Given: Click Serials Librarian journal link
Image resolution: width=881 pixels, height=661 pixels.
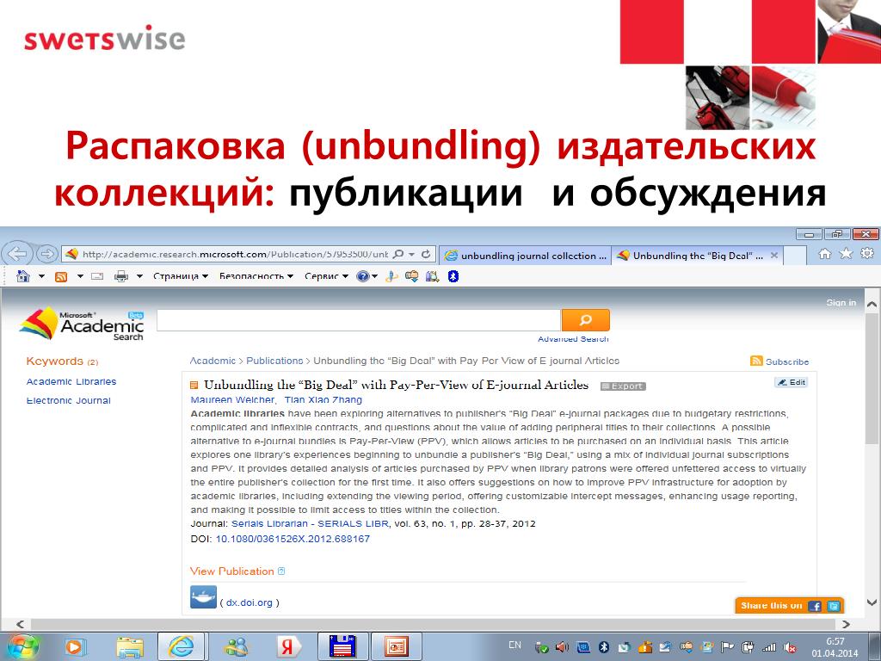Looking at the screenshot, I should click(310, 524).
